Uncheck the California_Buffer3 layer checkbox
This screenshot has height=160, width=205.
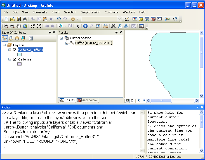click(x=15, y=50)
